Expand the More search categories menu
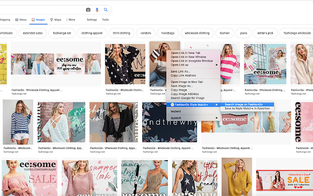The image size is (313, 196). [71, 20]
